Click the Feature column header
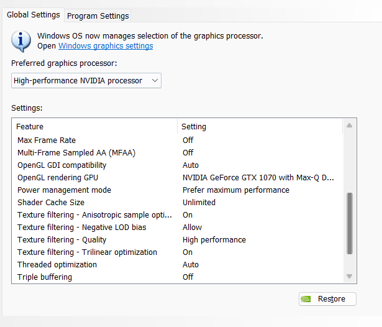 pyautogui.click(x=94, y=127)
